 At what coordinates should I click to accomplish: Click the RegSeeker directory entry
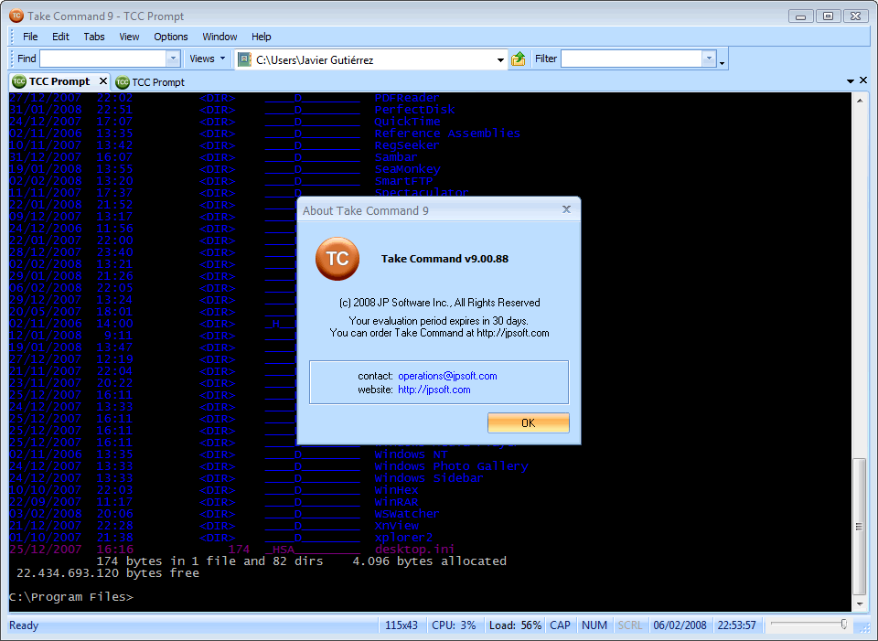pyautogui.click(x=407, y=145)
